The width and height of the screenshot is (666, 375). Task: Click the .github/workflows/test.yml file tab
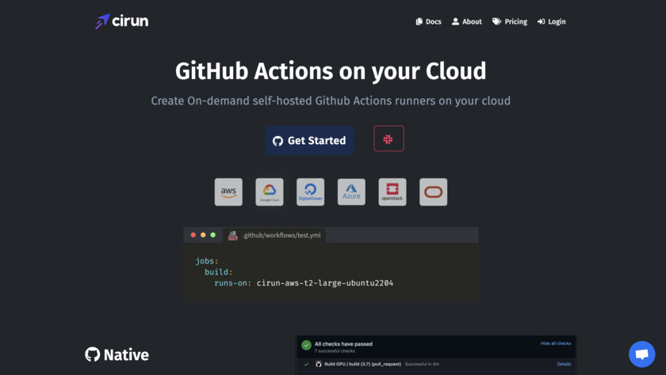coord(274,235)
